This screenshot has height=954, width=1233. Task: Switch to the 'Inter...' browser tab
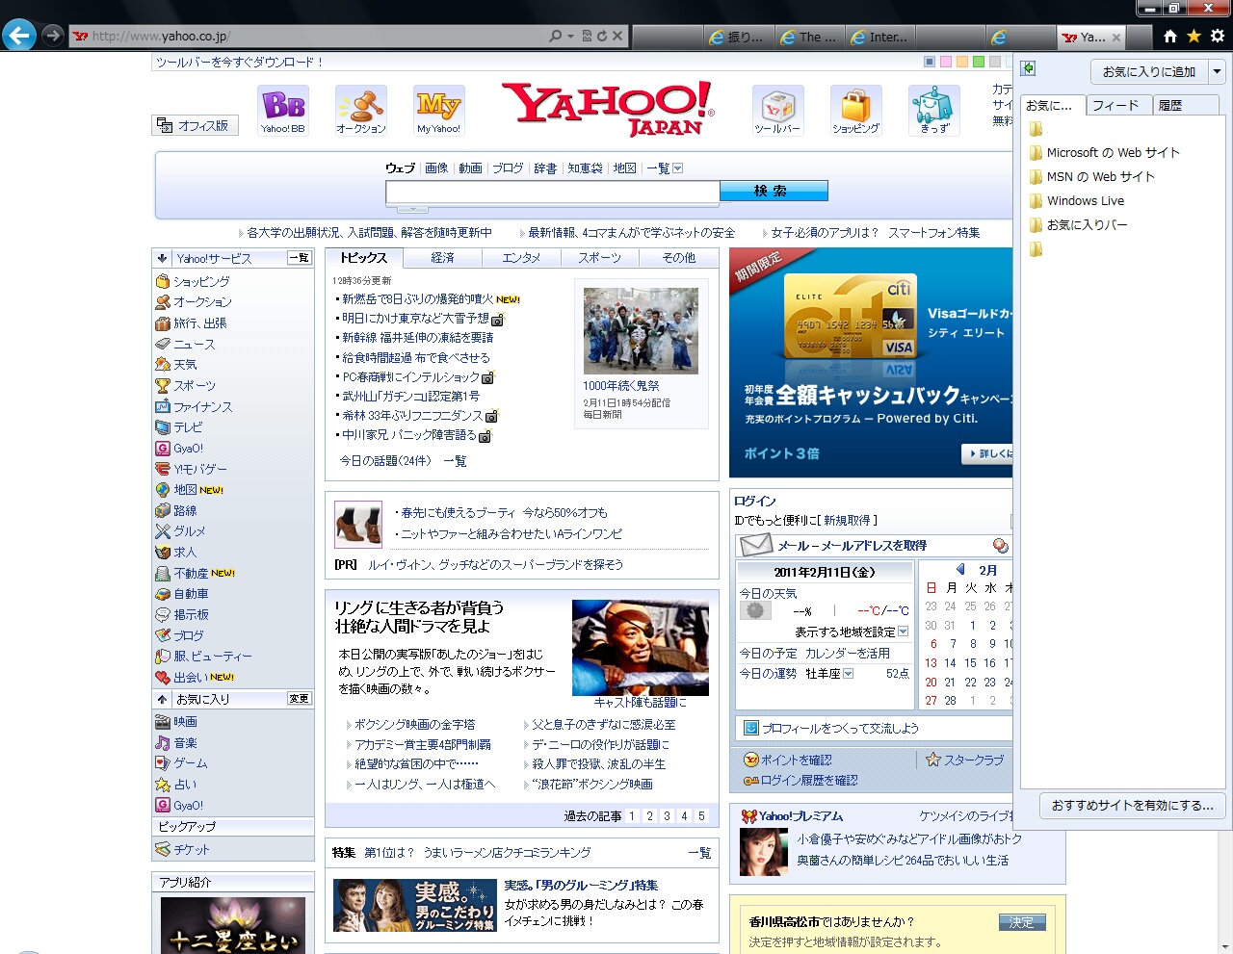point(879,37)
